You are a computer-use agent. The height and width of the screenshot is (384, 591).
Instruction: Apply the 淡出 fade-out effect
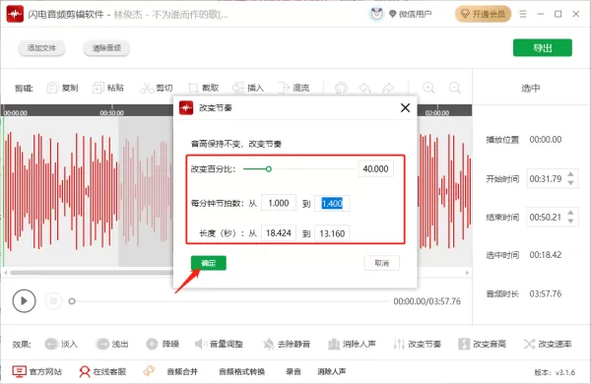point(112,344)
